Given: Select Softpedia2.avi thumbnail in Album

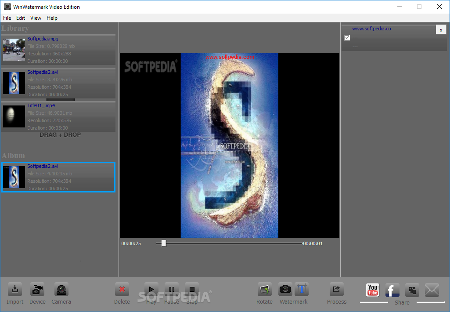Looking at the screenshot, I should coord(14,177).
